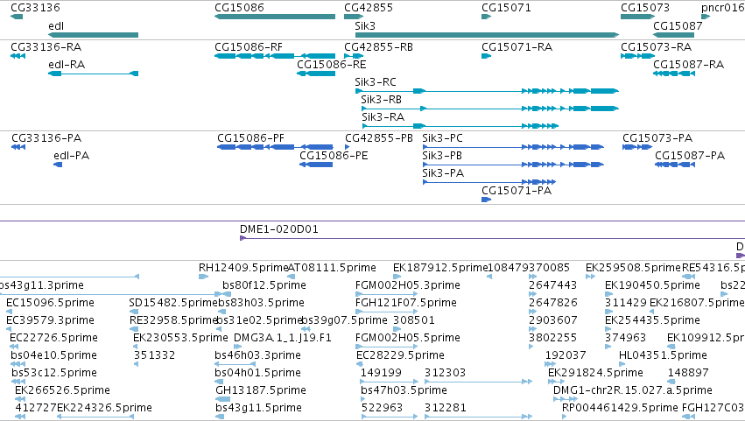Image resolution: width=745 pixels, height=421 pixels.
Task: Select the CG15073 gene label
Action: [x=644, y=8]
